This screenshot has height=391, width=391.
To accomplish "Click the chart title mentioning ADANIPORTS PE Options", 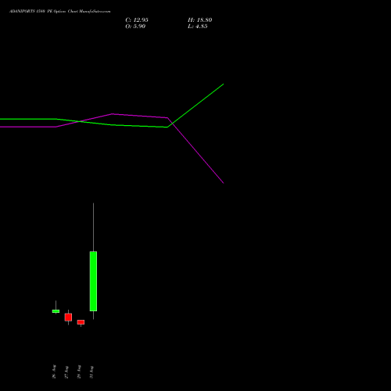I will click(59, 12).
